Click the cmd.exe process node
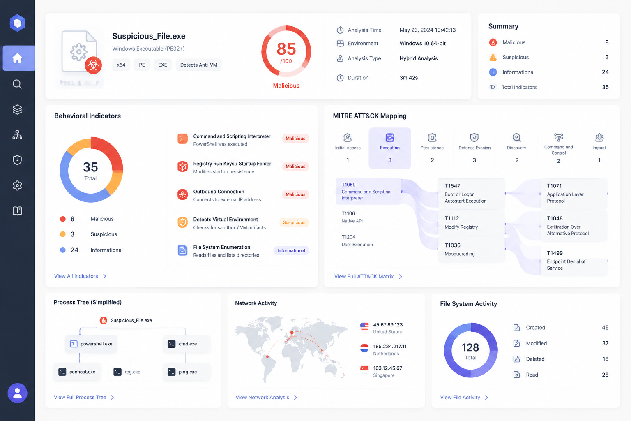 pyautogui.click(x=187, y=344)
